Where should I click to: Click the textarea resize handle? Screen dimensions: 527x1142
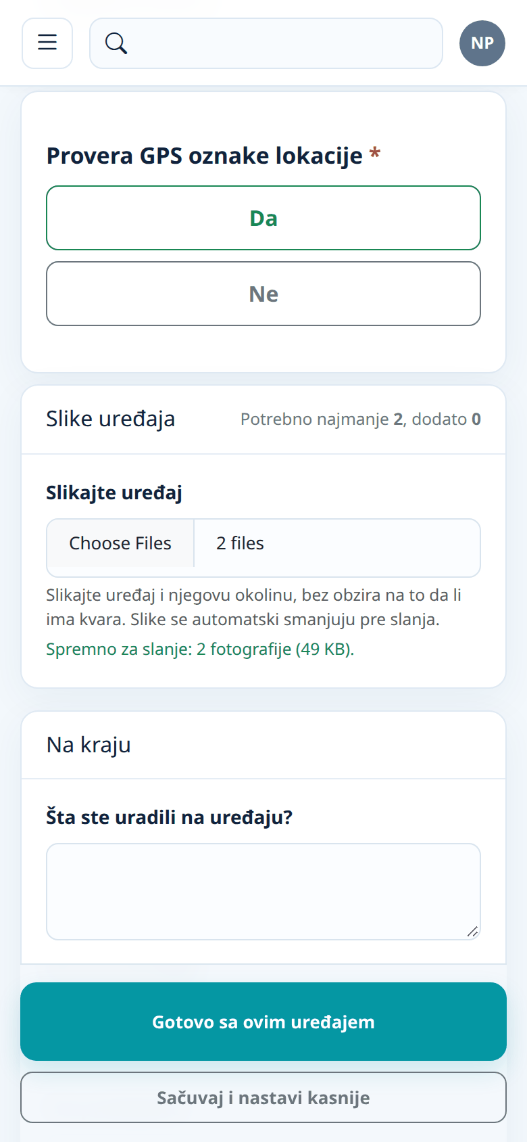click(473, 932)
